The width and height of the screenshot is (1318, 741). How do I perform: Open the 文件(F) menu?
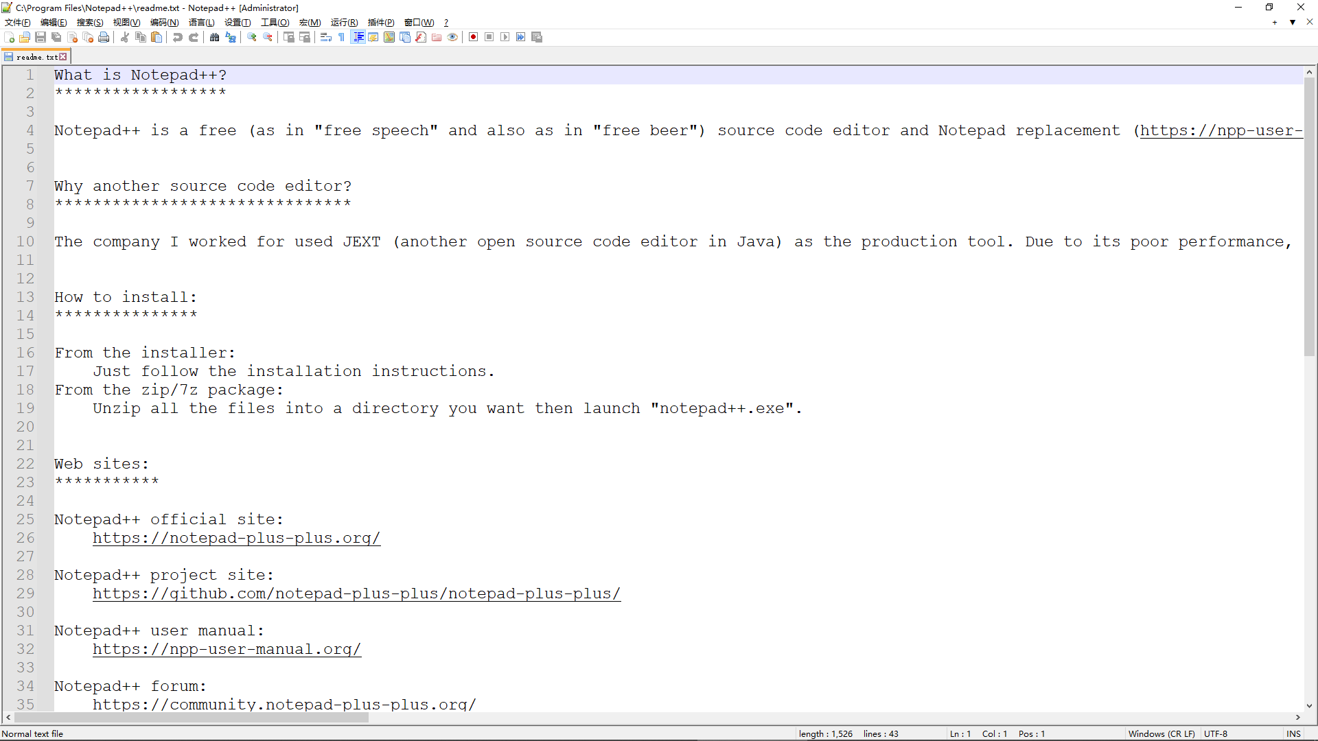click(x=18, y=23)
